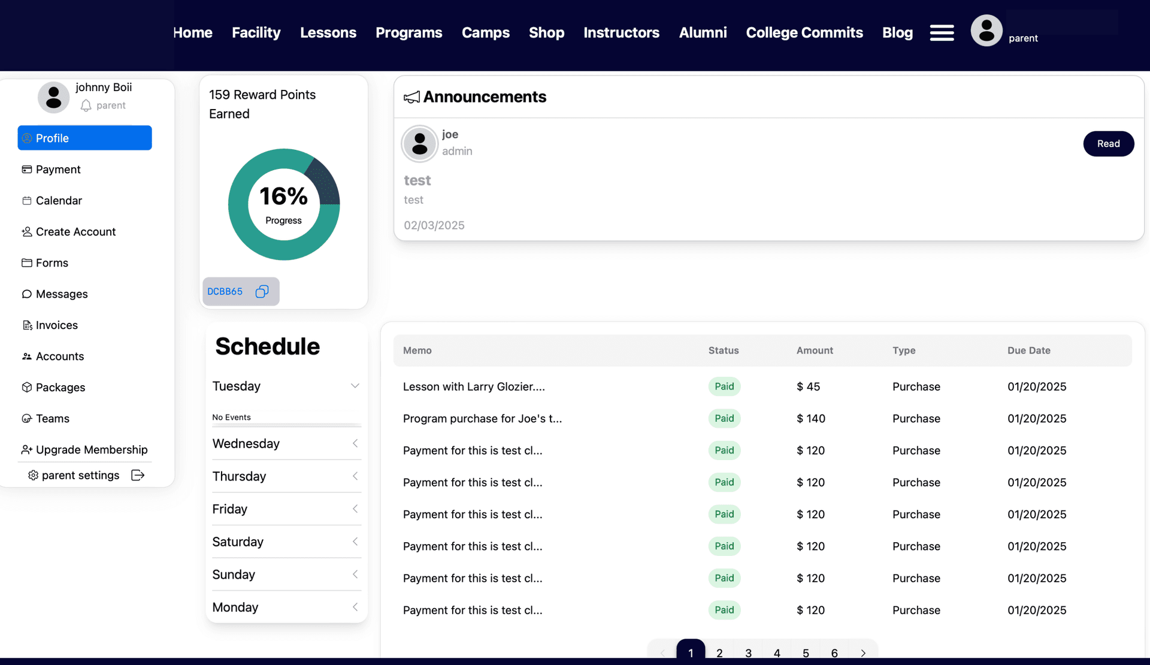Click the 16% progress donut chart
Screen dimensions: 1150x665
pos(284,204)
